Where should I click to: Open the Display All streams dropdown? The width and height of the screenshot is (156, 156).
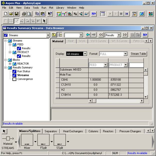tap(85, 54)
